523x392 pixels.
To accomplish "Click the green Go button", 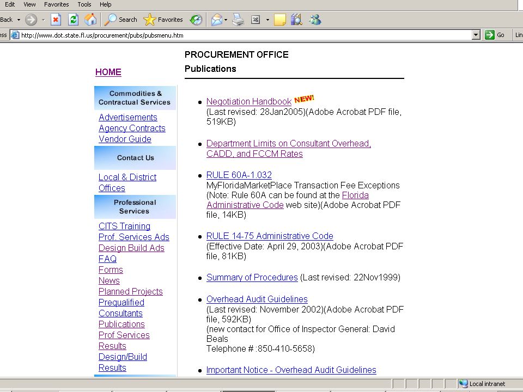I will click(x=495, y=35).
